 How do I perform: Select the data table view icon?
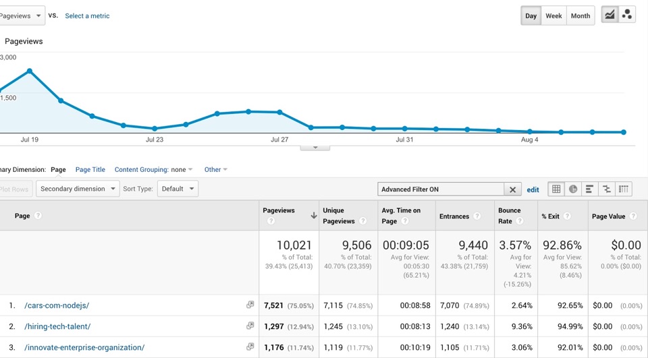(556, 189)
